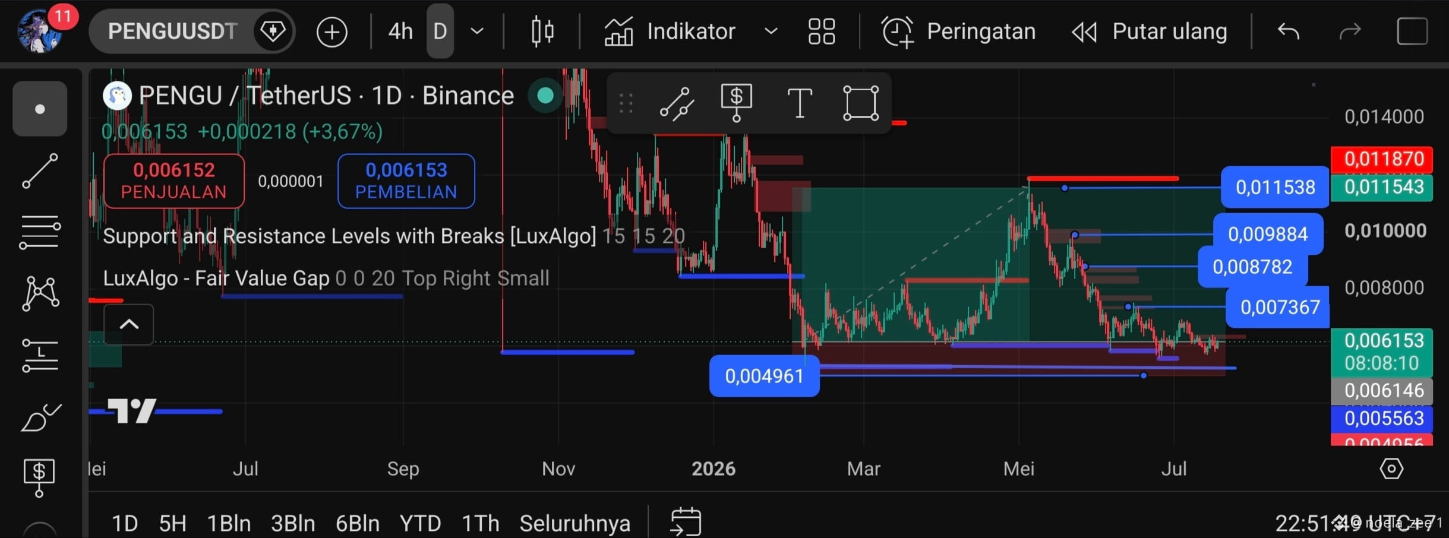This screenshot has height=538, width=1449.
Task: Open the Fibonacci retracement tool group
Action: [x=40, y=232]
